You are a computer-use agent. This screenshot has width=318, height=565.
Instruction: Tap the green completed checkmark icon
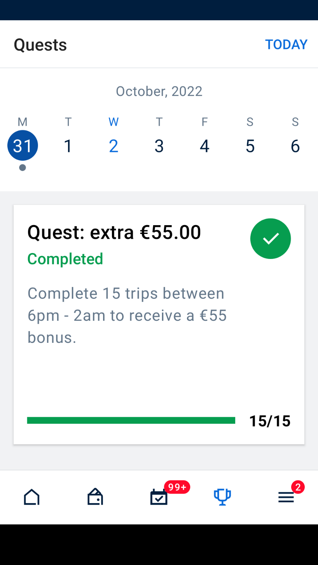click(271, 239)
